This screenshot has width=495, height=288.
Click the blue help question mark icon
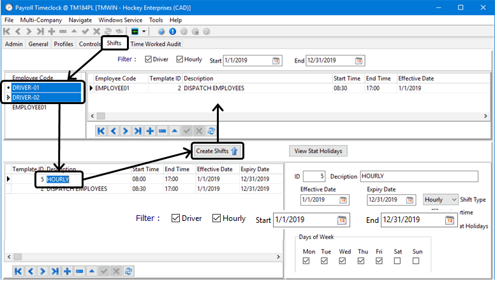coord(161,31)
